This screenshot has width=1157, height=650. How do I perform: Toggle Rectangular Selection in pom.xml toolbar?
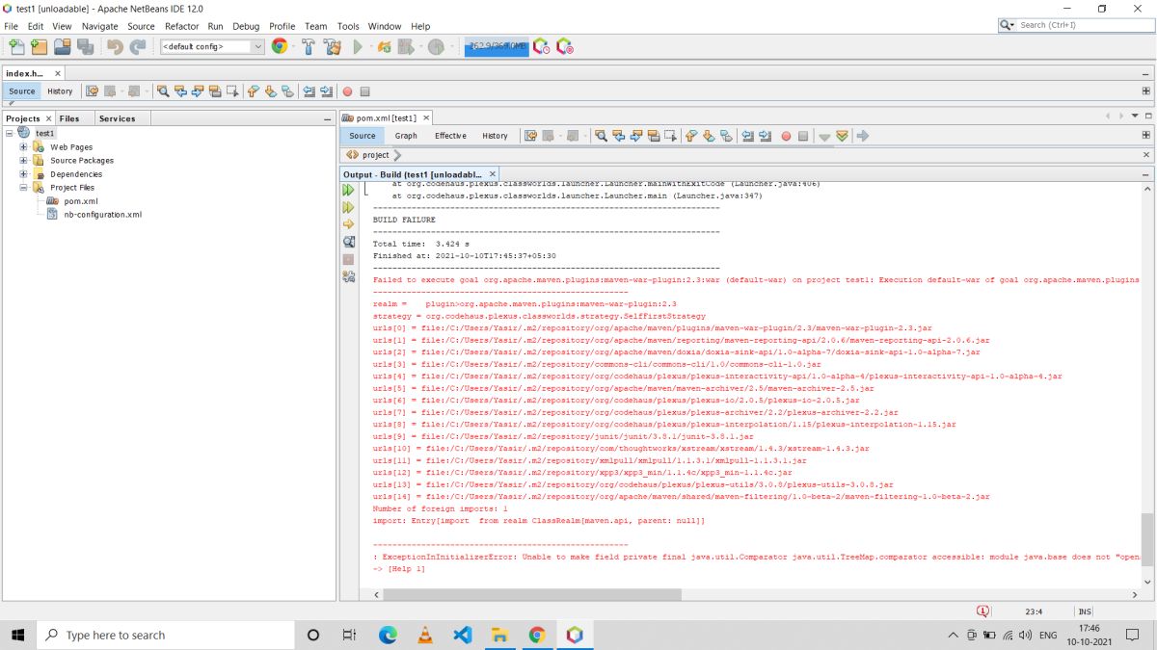pos(672,136)
